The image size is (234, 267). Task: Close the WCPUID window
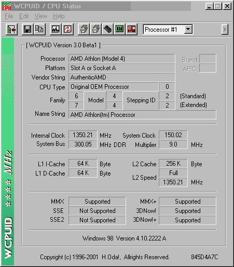[227, 6]
